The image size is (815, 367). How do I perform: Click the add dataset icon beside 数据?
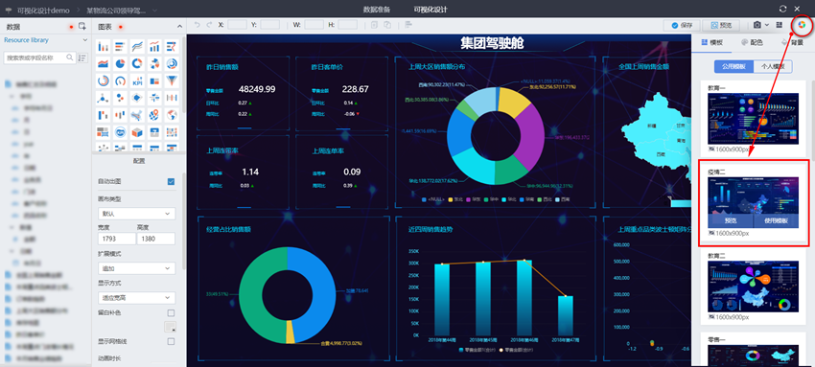(x=82, y=26)
